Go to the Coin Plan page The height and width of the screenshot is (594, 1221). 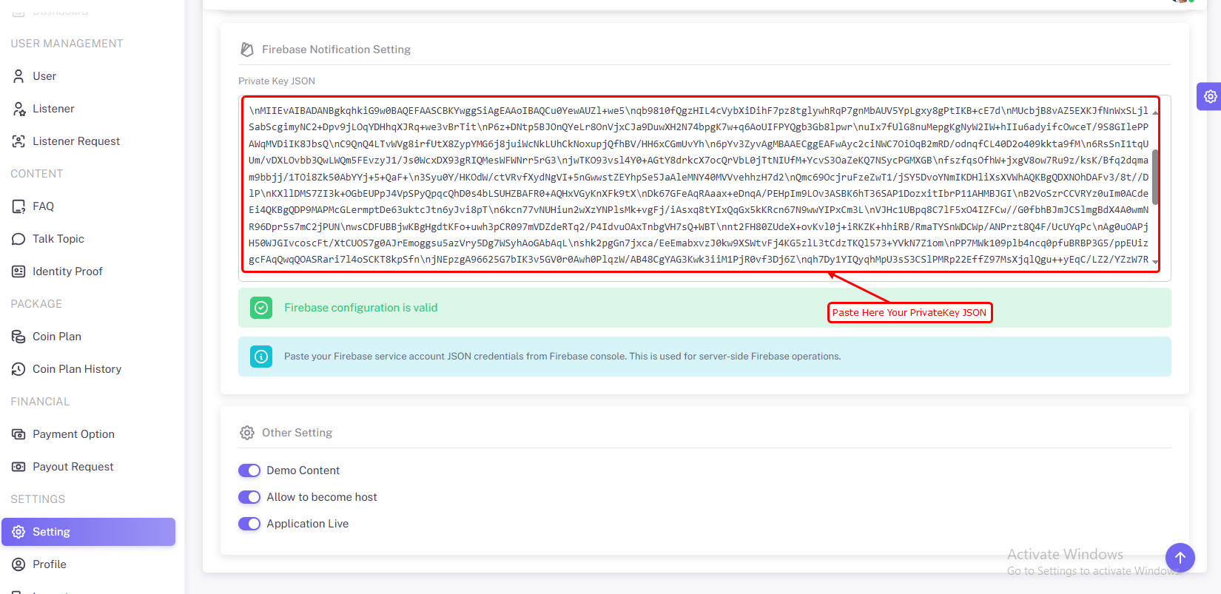(57, 337)
